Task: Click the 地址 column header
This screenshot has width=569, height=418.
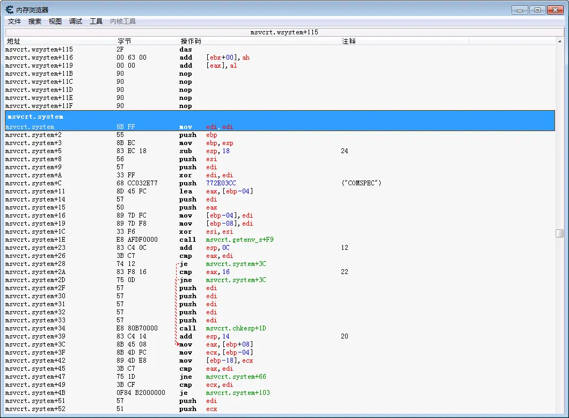Action: (60, 41)
